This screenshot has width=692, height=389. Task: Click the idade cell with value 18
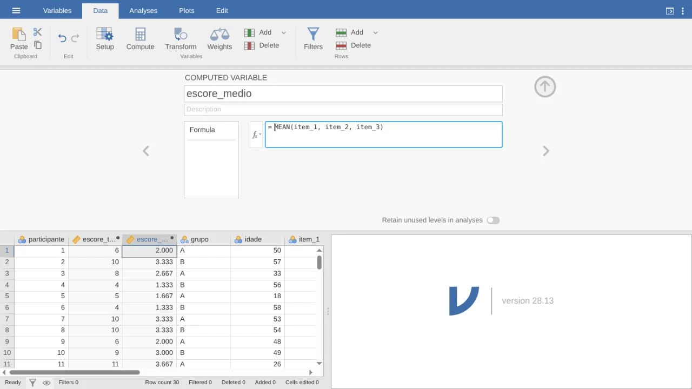tap(257, 296)
